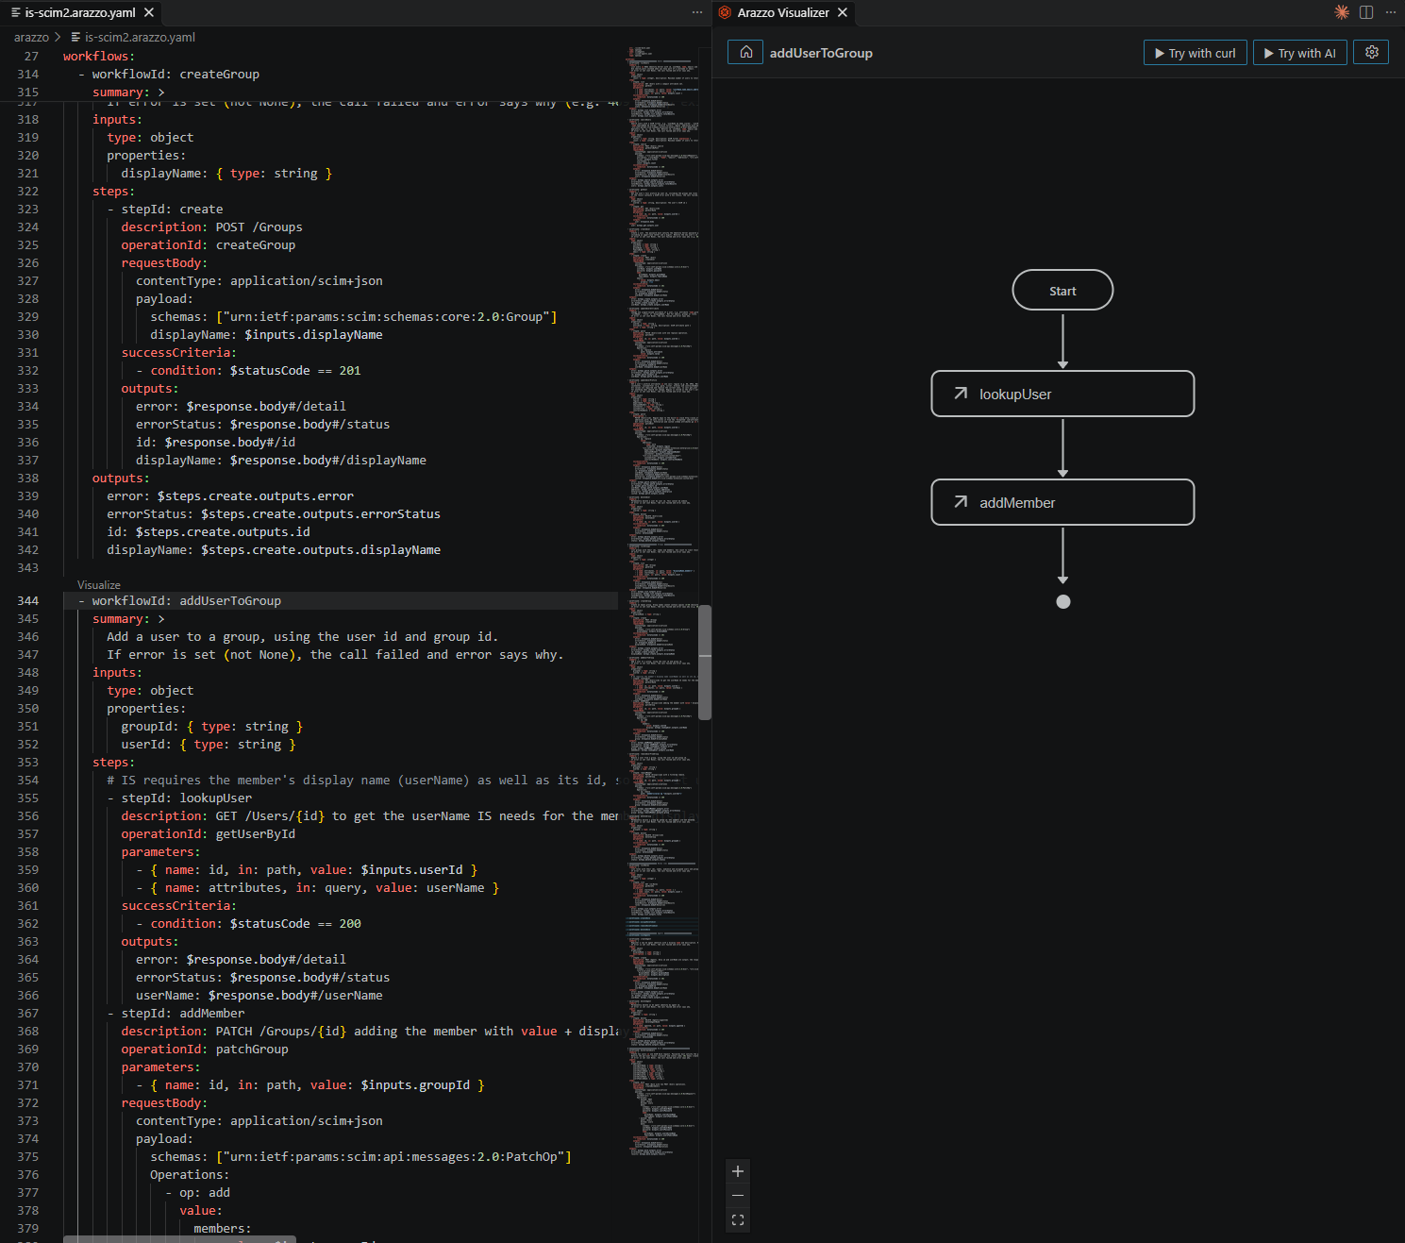
Task: Click the Arazzo icon on the Visualizer tab
Action: pos(725,12)
